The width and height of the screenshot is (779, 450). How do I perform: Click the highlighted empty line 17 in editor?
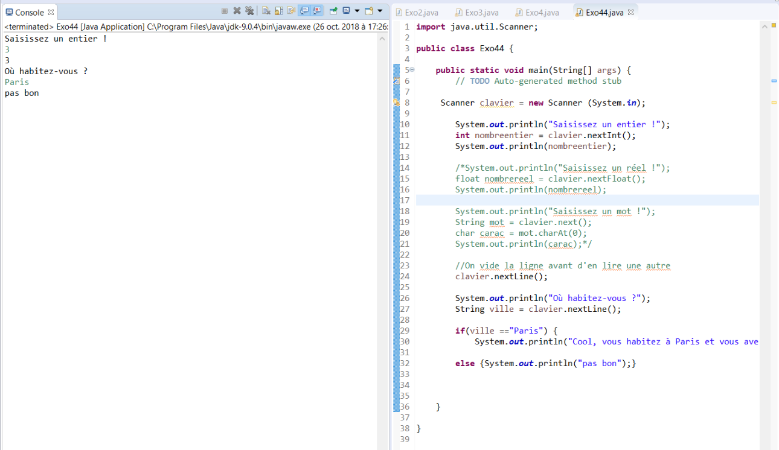(x=587, y=200)
